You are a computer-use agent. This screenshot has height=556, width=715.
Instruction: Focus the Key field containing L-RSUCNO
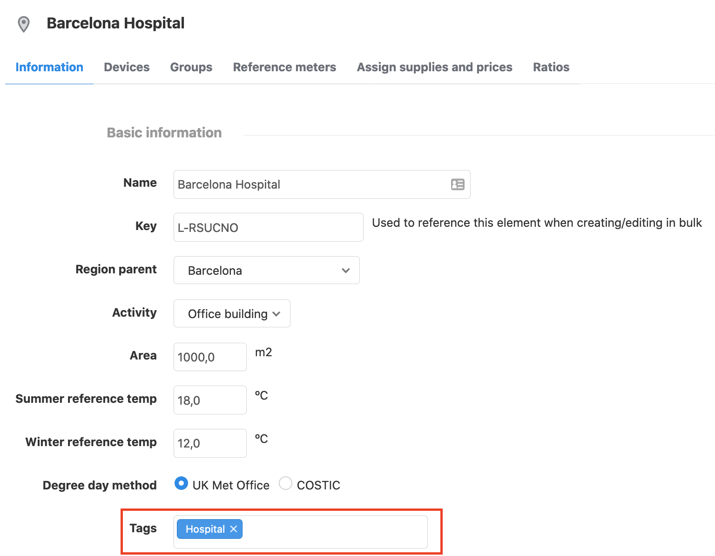(268, 227)
